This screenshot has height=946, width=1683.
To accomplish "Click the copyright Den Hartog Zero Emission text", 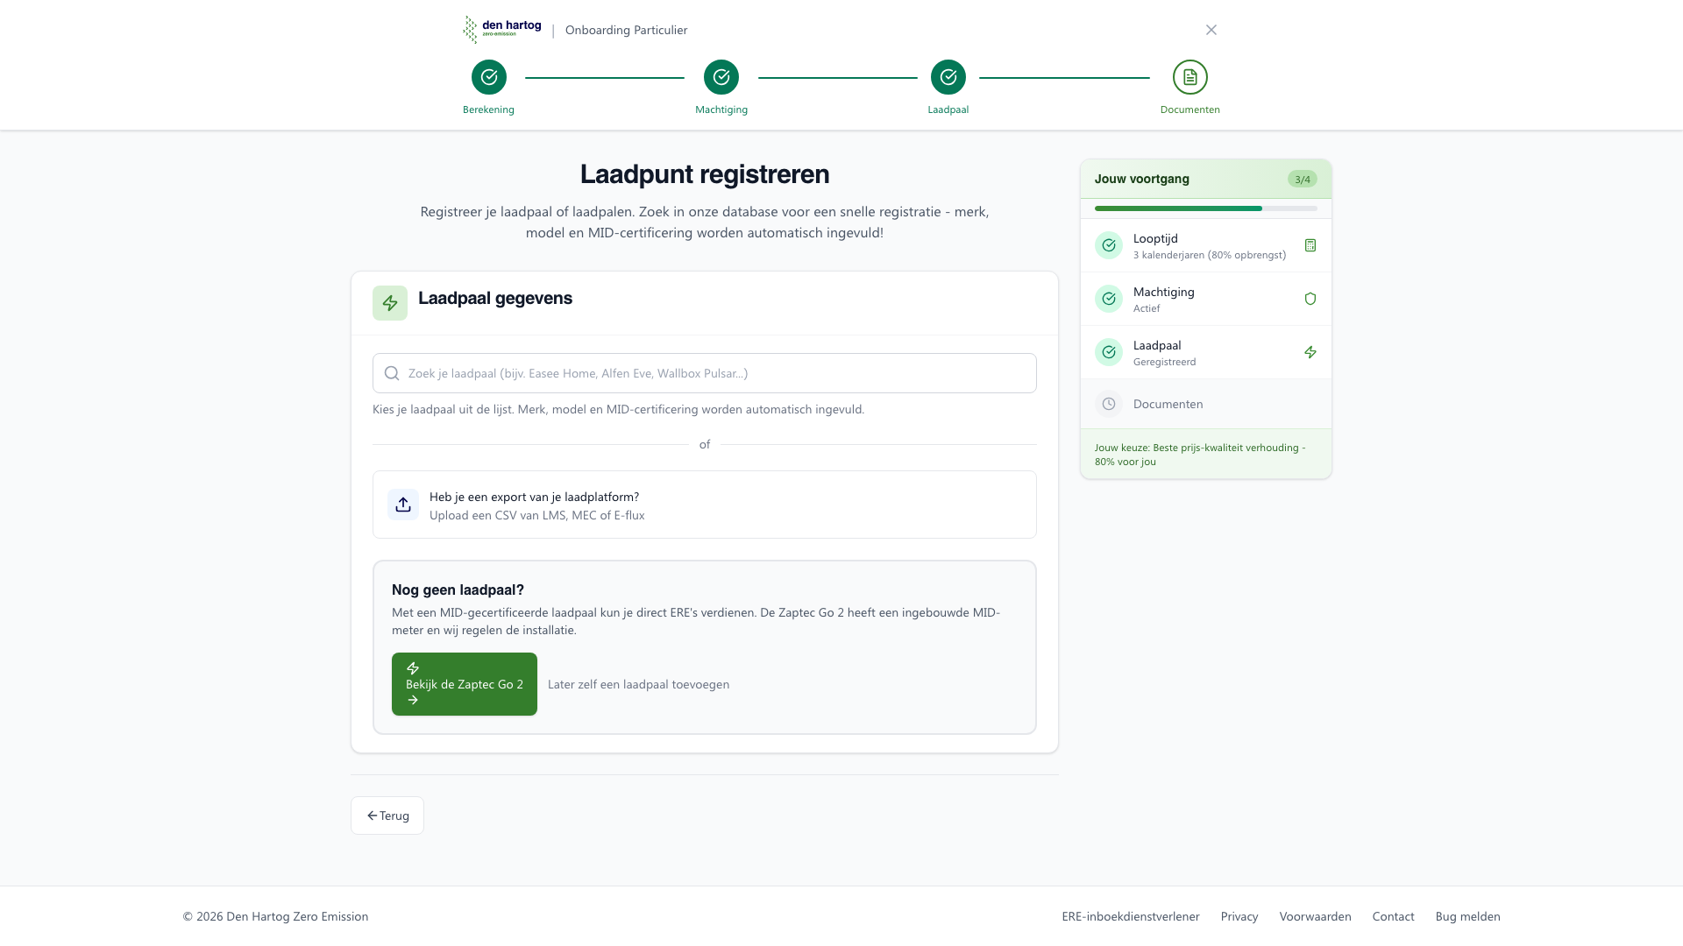I will (x=275, y=916).
